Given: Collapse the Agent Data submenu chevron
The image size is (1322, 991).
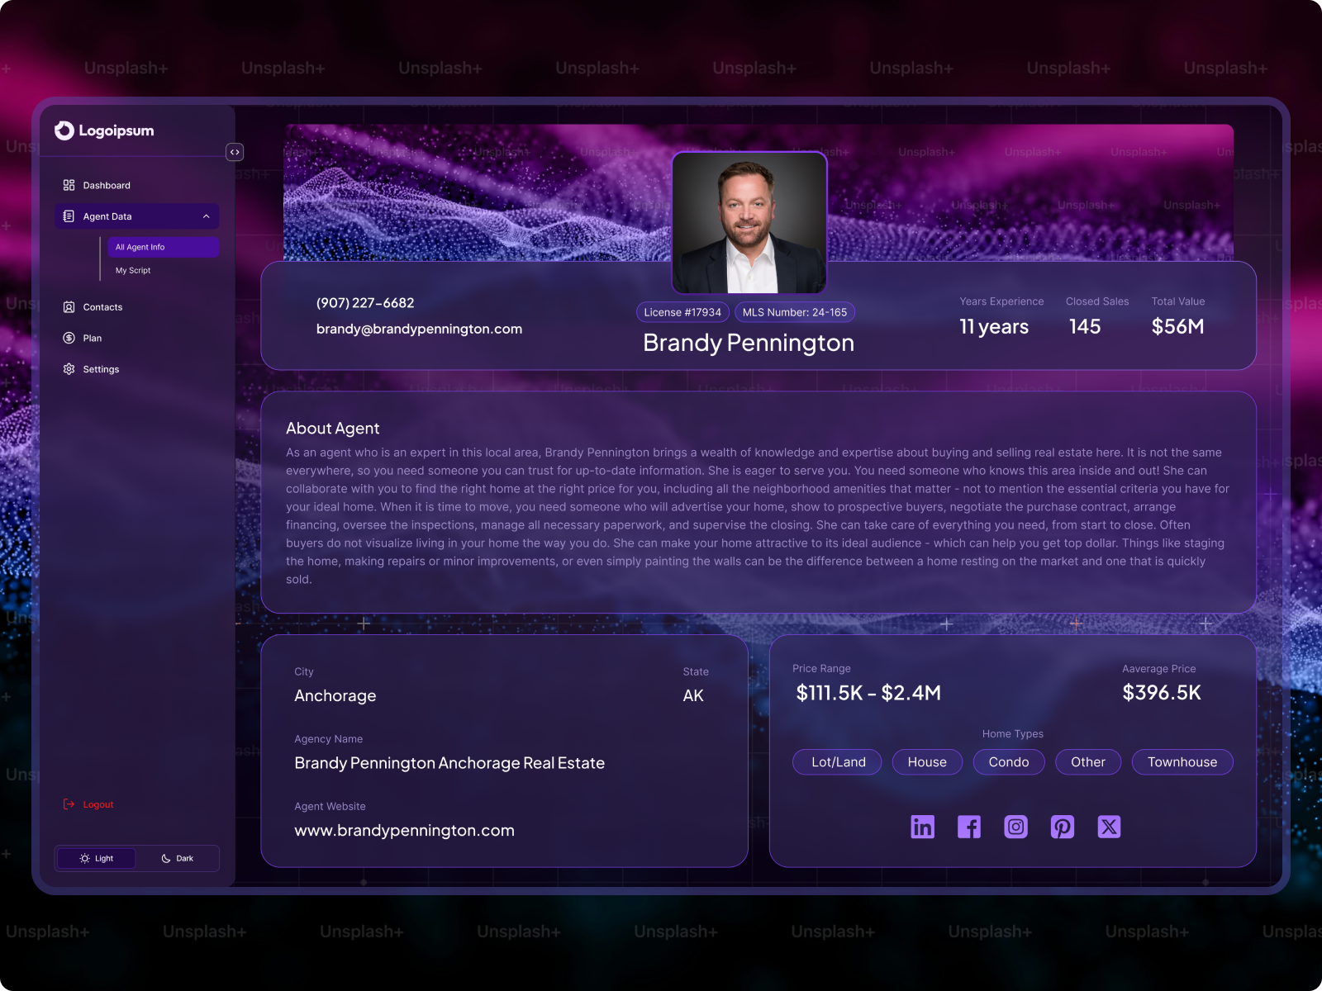Looking at the screenshot, I should [207, 216].
